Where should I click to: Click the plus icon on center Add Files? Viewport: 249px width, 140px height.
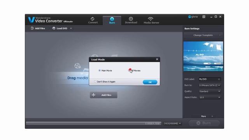[x=93, y=95]
